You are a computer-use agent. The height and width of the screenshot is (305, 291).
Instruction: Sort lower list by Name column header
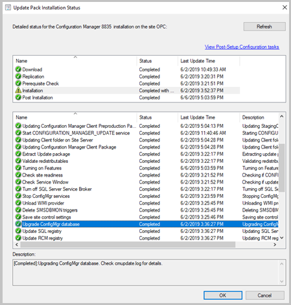(75, 117)
